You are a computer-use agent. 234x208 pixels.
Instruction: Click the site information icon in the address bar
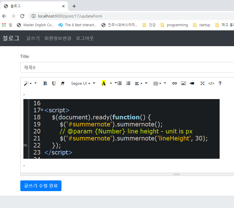point(34,16)
